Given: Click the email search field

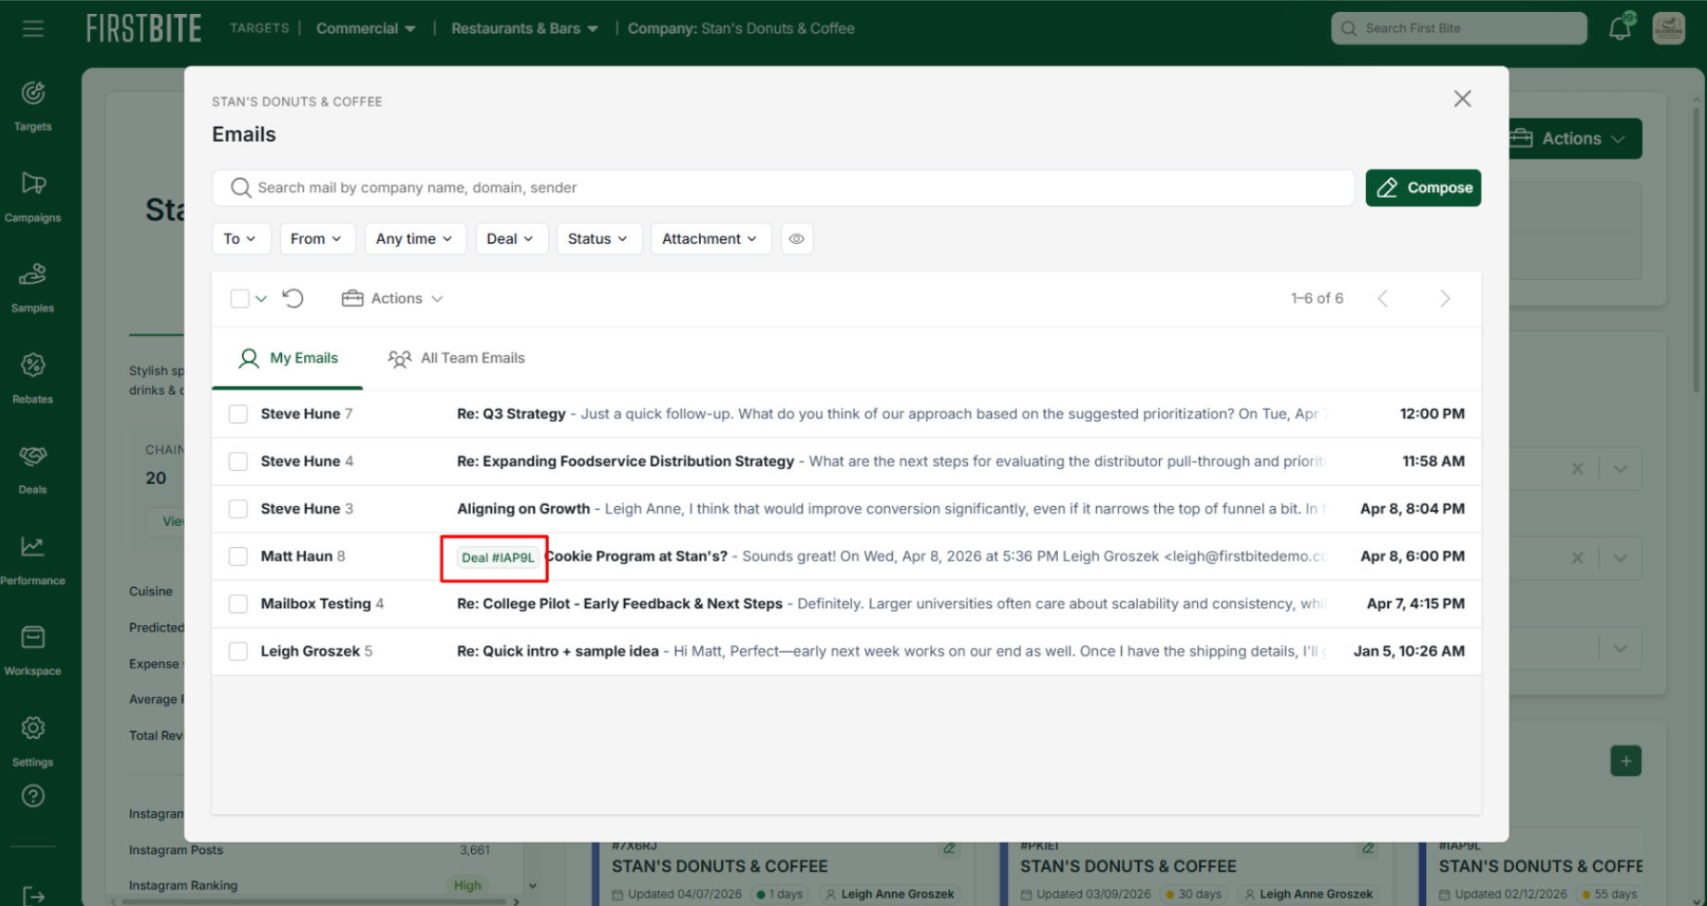Looking at the screenshot, I should coord(783,188).
